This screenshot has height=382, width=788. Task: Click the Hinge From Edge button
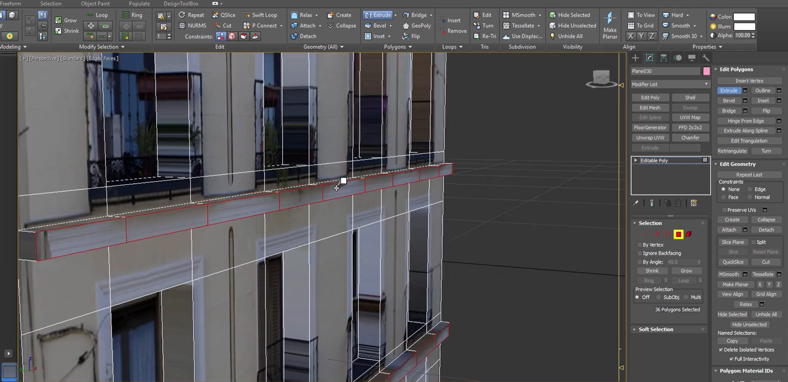click(x=745, y=121)
